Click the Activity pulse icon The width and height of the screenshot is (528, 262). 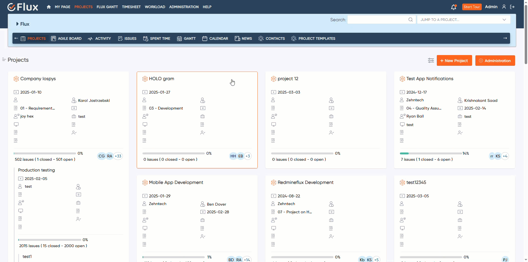tap(90, 39)
